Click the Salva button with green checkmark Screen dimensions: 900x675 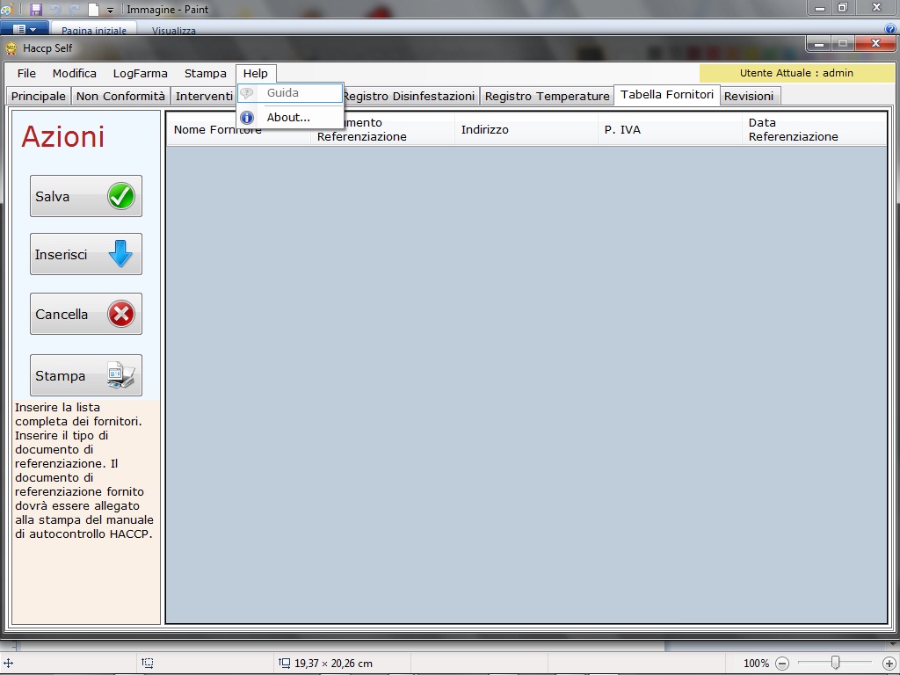[85, 196]
